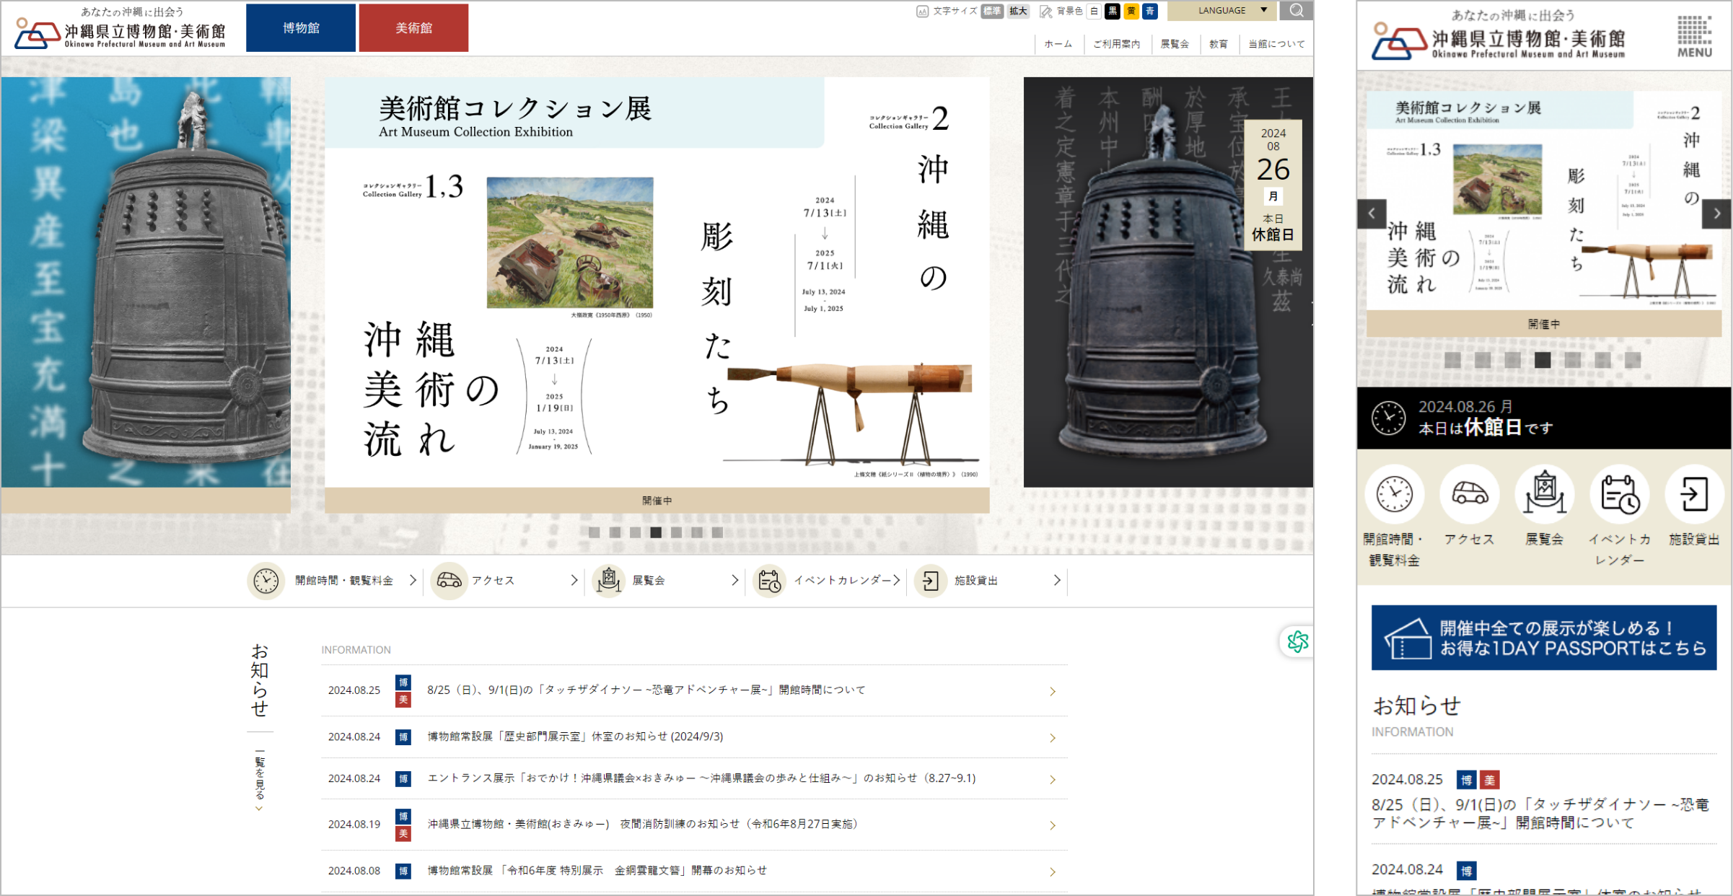This screenshot has height=896, width=1733.
Task: Open the LANGUAGE dropdown
Action: (x=1221, y=10)
